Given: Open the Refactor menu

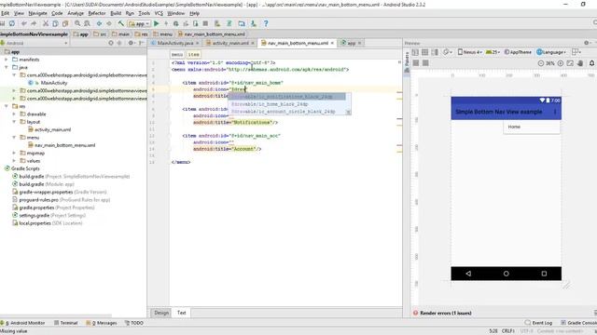Looking at the screenshot, I should [x=97, y=13].
